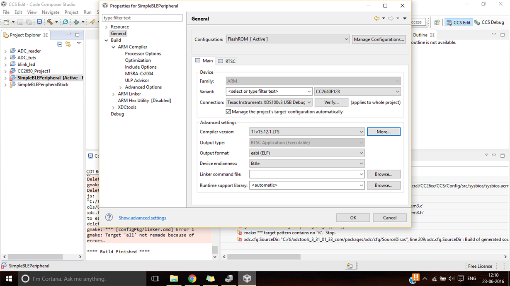Viewport: 510px width, 286px height.
Task: Switch to the RTSC tab
Action: 227,61
